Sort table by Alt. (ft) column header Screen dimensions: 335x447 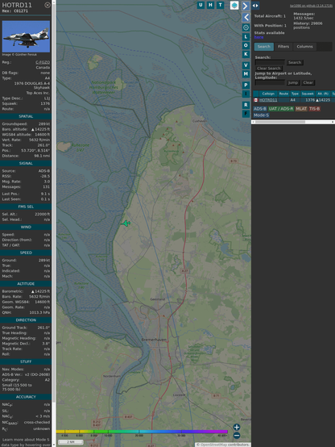(323, 94)
